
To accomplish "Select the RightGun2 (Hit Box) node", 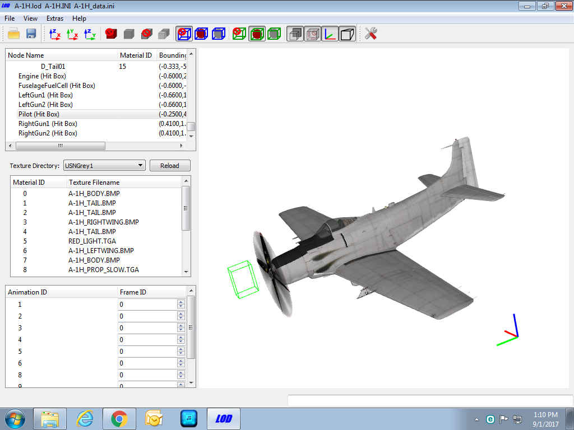I will (x=48, y=133).
